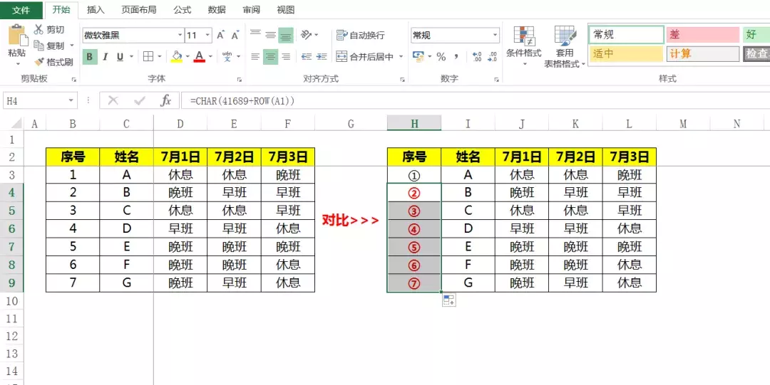
Task: Click the Cut (剪切) scissors icon
Action: [39, 30]
